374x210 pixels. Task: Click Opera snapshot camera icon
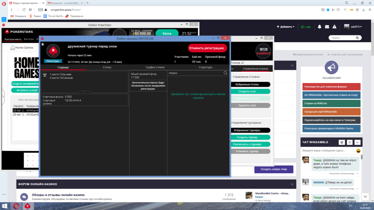coord(323,10)
